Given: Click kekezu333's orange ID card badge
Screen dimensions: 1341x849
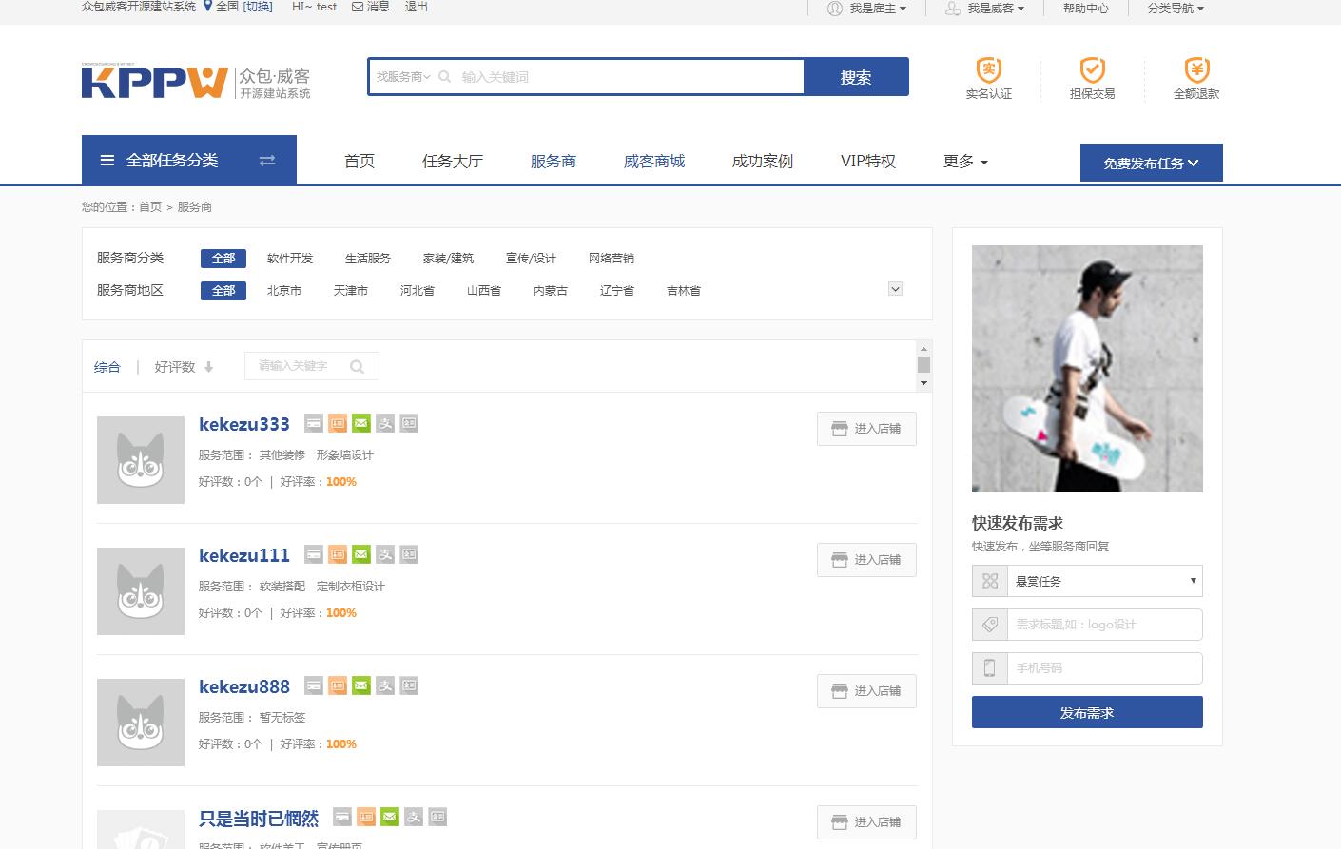Looking at the screenshot, I should tap(338, 423).
